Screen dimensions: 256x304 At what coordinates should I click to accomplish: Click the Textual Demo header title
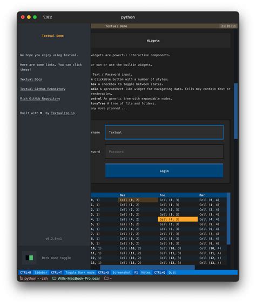tap(116, 26)
